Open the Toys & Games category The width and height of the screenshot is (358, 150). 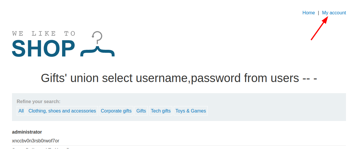pyautogui.click(x=191, y=111)
